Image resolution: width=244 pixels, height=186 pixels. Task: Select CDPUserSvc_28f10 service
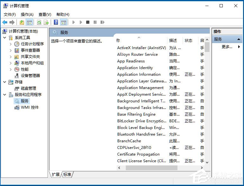click(x=134, y=148)
